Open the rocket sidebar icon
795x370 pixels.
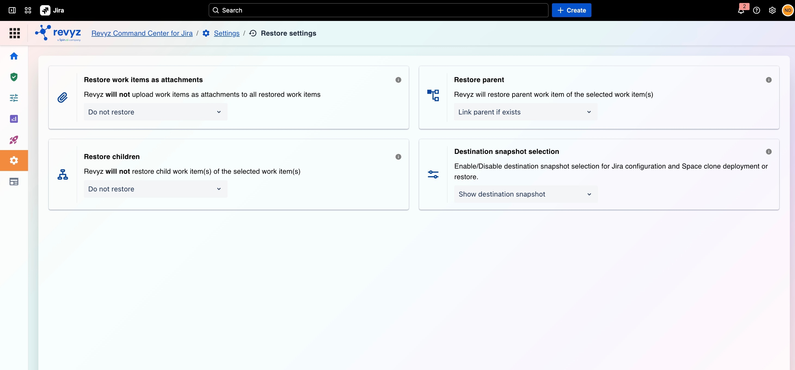click(x=14, y=140)
